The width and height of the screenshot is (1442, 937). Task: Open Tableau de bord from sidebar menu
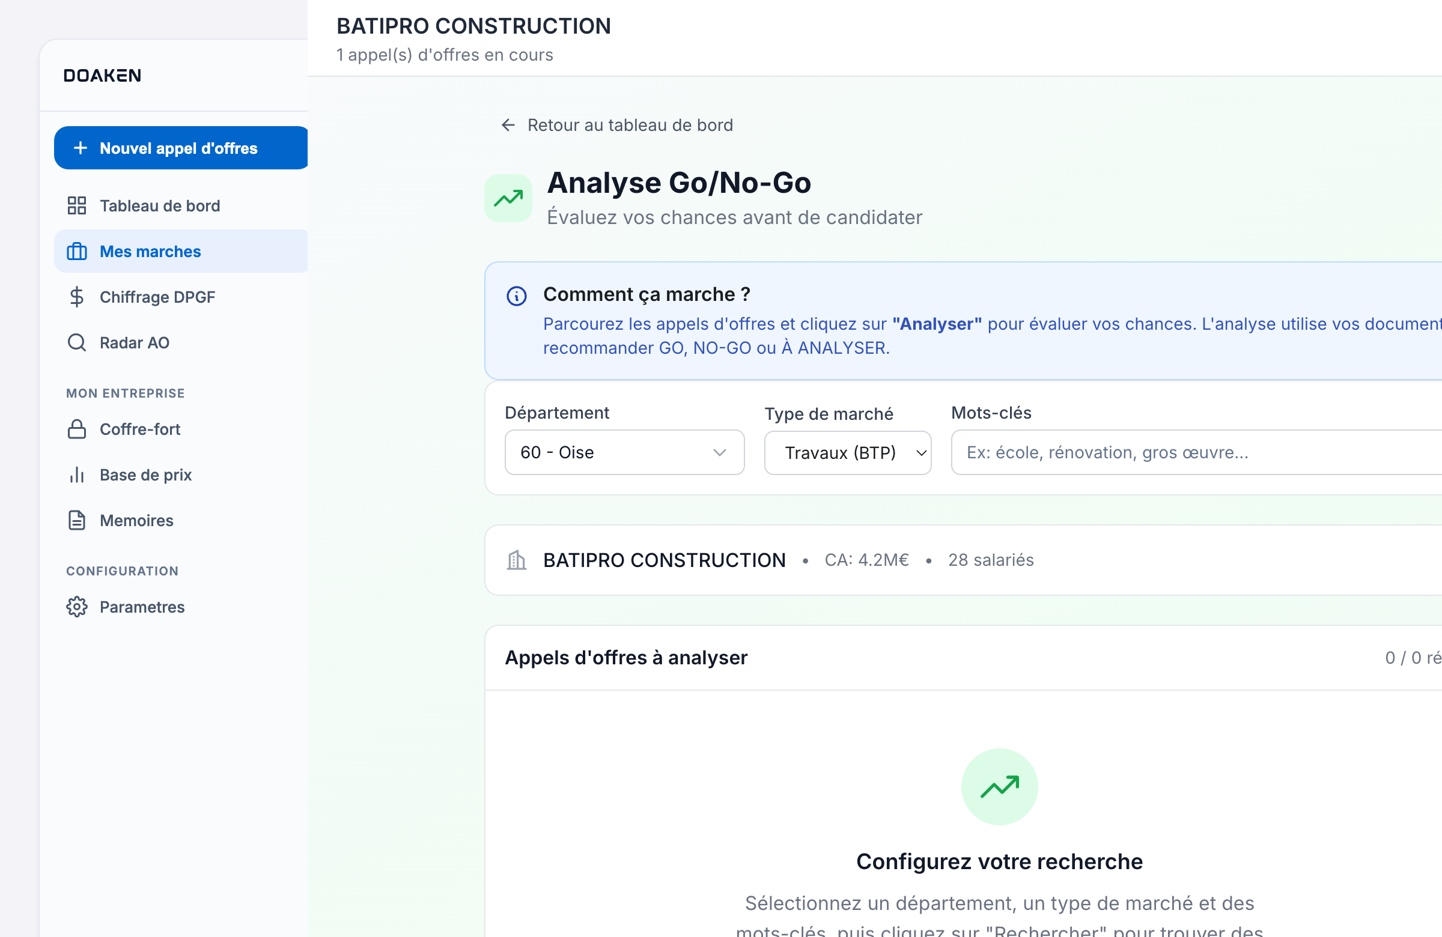point(159,205)
